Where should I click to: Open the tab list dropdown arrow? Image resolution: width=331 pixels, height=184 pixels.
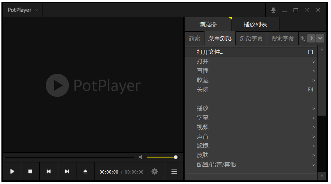click(320, 39)
